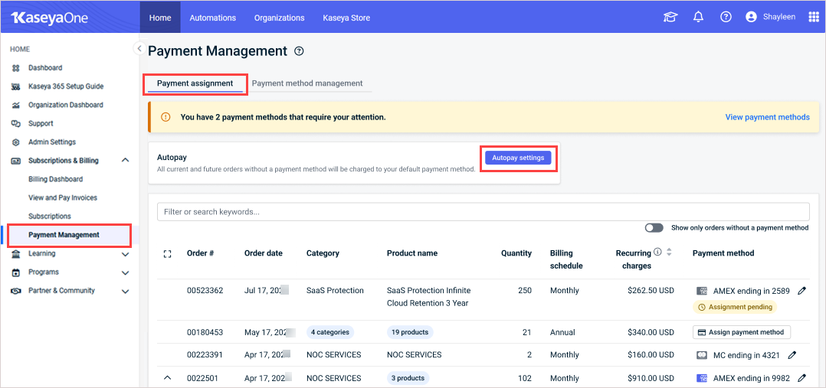
Task: Open Dashboard in sidebar
Action: (45, 68)
